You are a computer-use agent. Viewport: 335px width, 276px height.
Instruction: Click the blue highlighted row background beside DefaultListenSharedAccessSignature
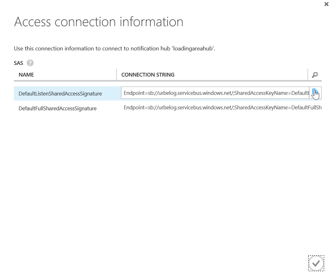111,94
